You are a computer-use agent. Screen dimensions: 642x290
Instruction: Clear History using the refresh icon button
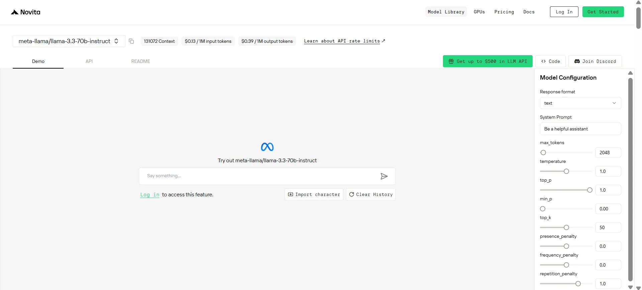tap(371, 194)
